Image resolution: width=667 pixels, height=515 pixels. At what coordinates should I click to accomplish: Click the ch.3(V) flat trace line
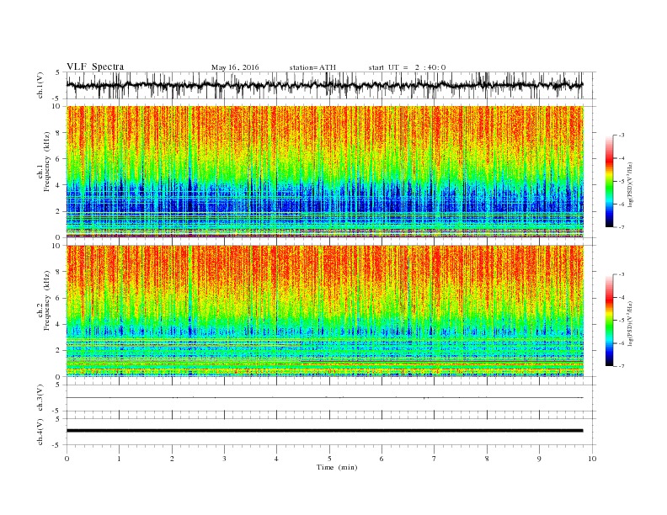pos(325,398)
